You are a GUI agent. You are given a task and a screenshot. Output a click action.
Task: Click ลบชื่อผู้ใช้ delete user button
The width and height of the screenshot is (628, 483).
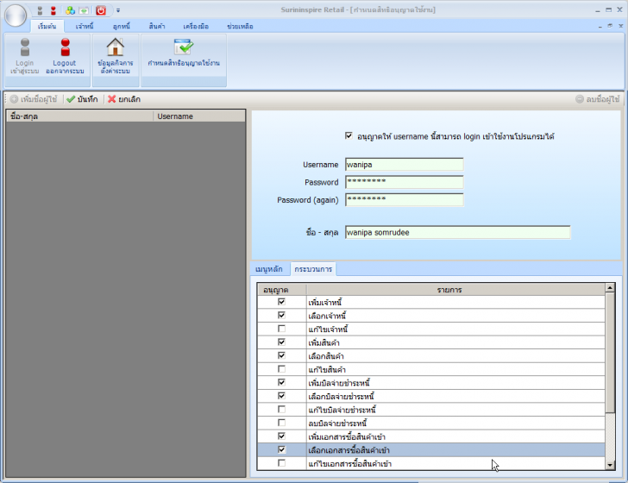[x=598, y=99]
